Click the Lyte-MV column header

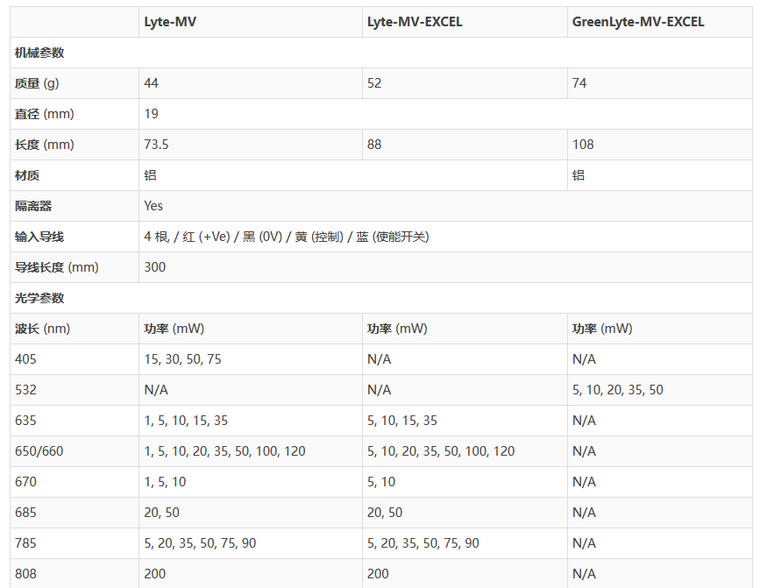tap(170, 22)
